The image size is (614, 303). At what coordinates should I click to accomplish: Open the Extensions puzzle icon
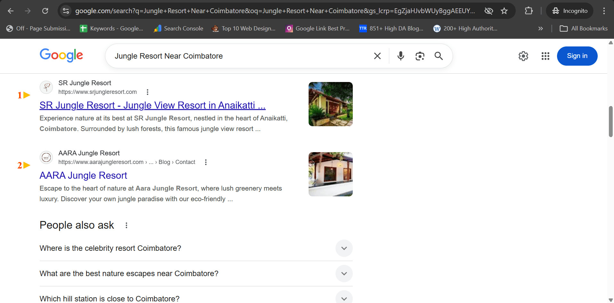529,11
